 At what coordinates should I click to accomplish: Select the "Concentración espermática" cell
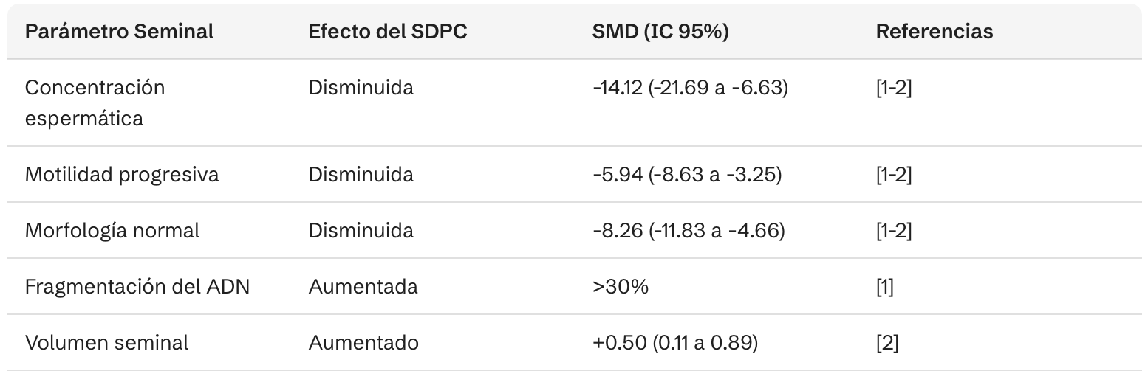coord(95,103)
